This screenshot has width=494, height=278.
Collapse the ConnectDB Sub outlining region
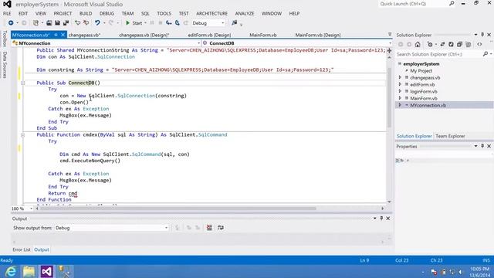22,83
